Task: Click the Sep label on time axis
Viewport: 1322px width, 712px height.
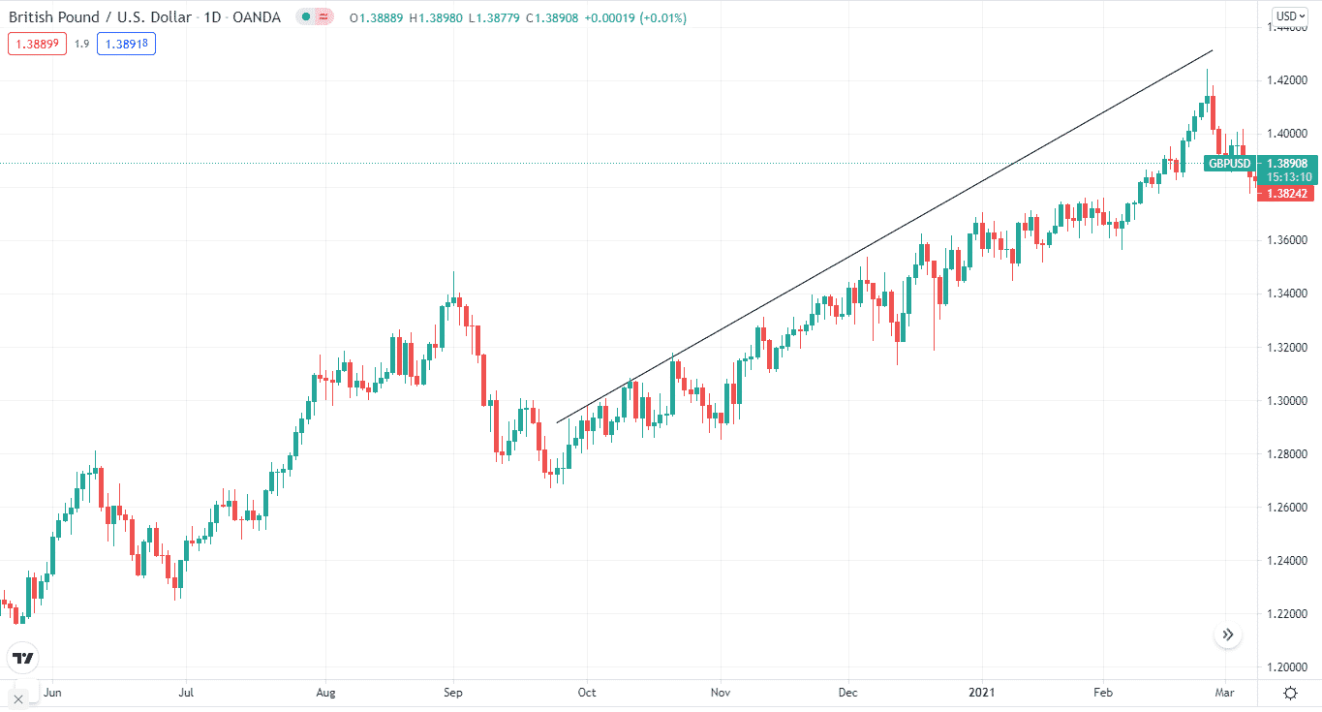Action: point(453,693)
